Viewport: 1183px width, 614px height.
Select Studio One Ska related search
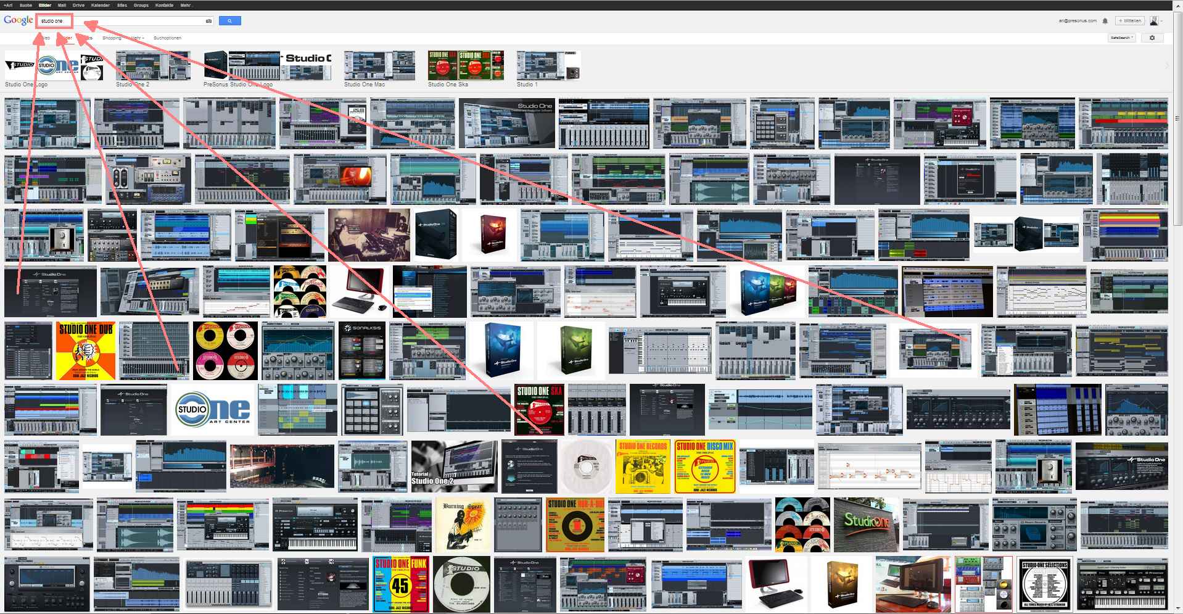pyautogui.click(x=466, y=69)
